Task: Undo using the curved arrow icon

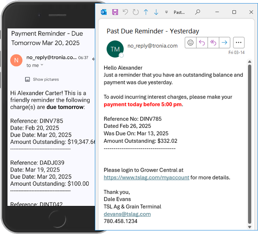Action: [125, 12]
